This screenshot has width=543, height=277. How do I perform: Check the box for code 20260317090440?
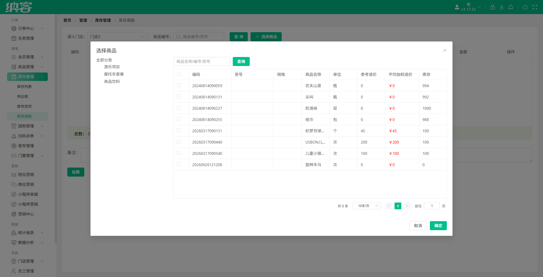179,142
